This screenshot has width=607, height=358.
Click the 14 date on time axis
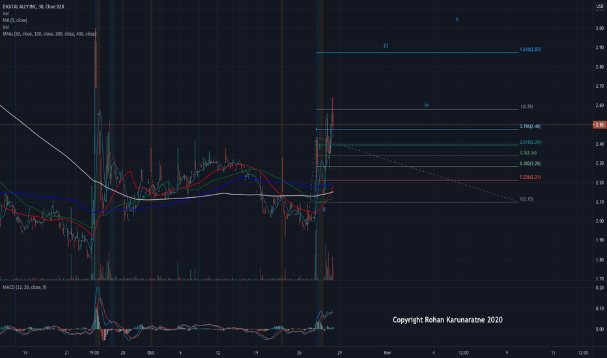point(25,353)
